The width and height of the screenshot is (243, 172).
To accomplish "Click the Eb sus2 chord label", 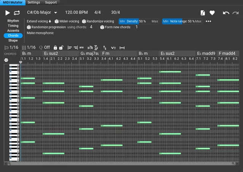I will 51,54.
